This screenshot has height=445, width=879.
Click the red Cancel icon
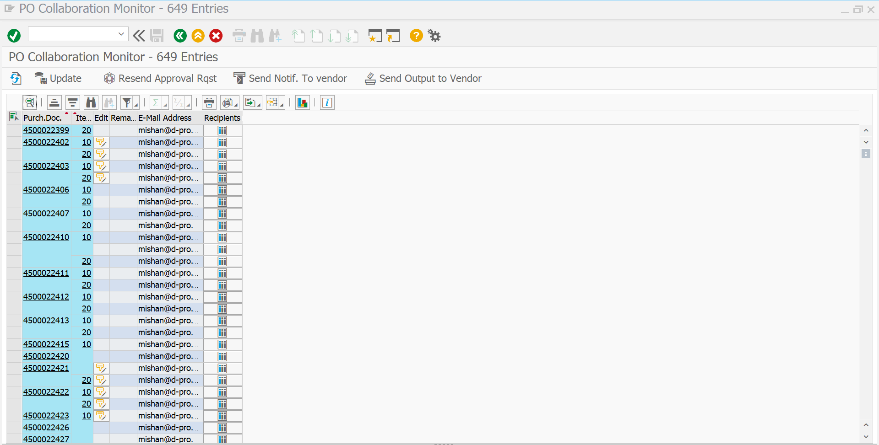[216, 36]
